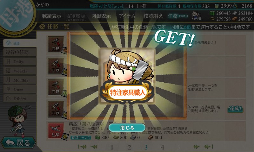The height and width of the screenshot is (152, 254).
Task: Select the 遂行中任務 filter tab
Action: tap(19, 52)
